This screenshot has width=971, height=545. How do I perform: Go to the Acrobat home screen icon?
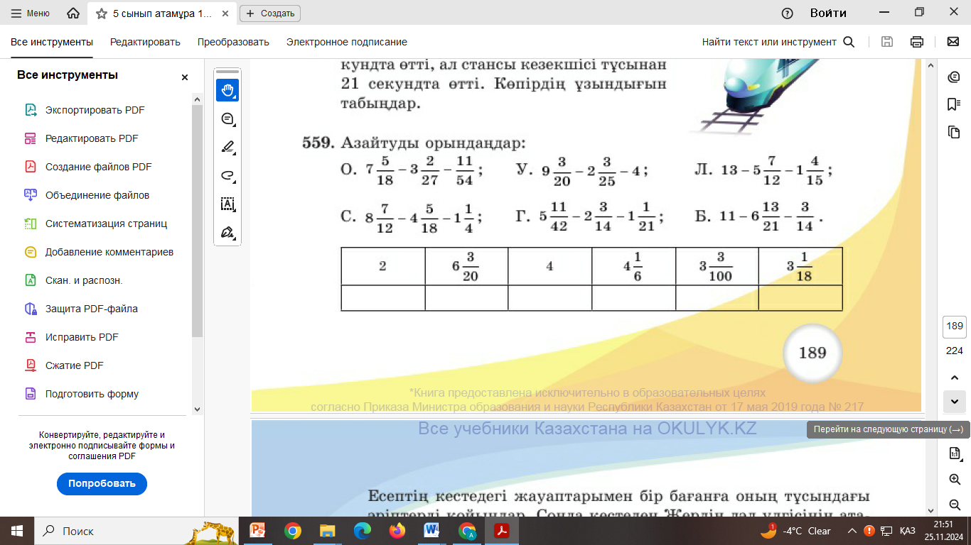[73, 13]
